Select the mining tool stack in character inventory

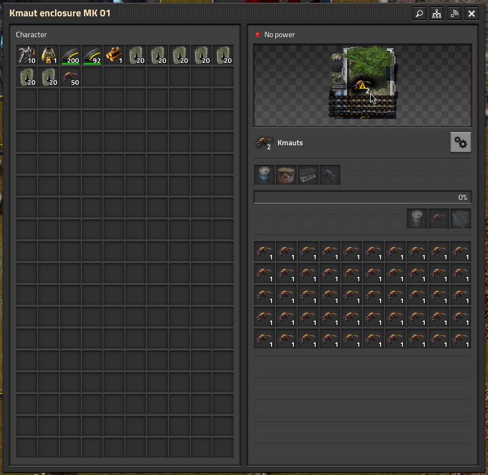coord(27,55)
